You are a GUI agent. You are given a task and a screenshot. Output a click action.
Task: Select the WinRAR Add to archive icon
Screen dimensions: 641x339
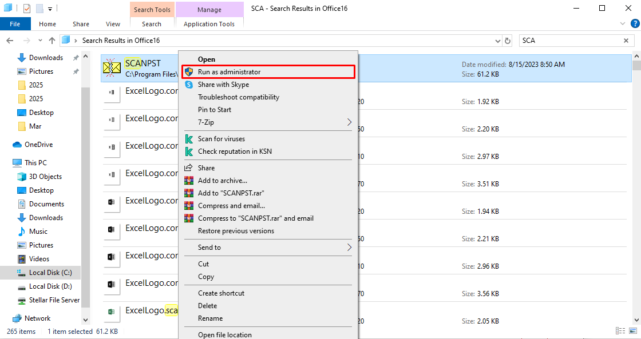click(x=189, y=180)
